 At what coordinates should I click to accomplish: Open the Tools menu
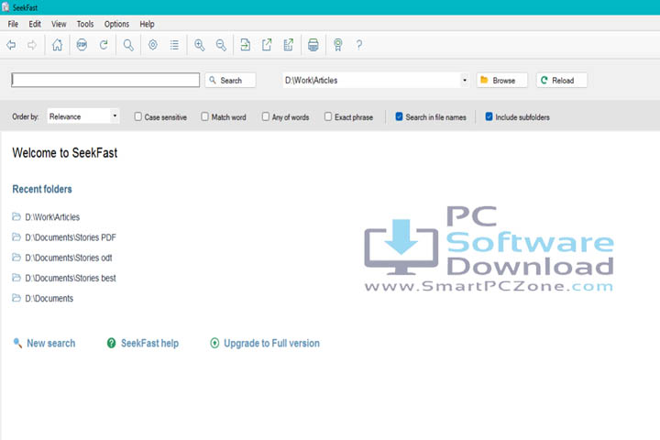coord(85,24)
